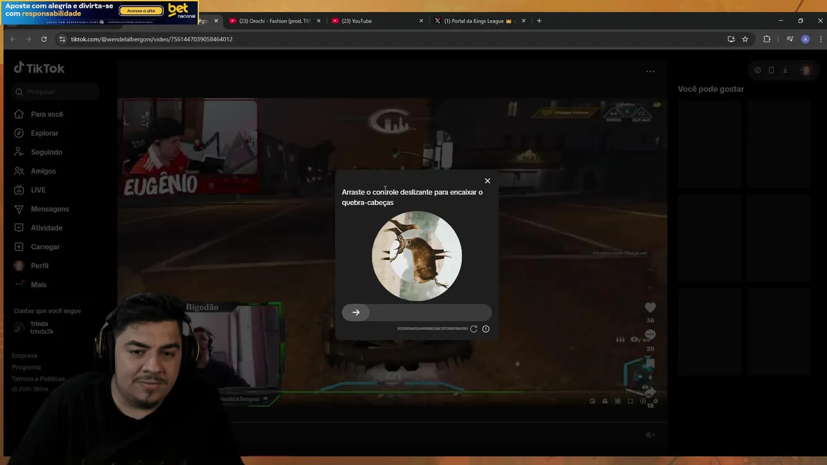Open a new Chrome tab
Viewport: 827px width, 465px height.
click(539, 21)
